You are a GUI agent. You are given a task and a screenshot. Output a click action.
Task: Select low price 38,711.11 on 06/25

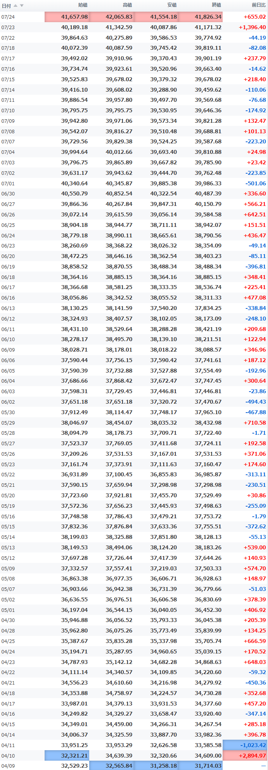point(164,225)
